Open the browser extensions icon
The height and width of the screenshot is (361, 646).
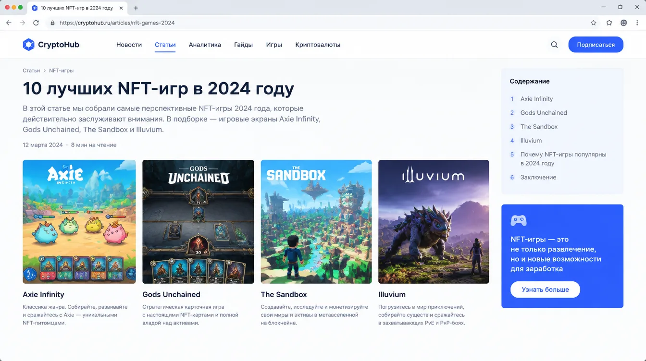point(609,23)
